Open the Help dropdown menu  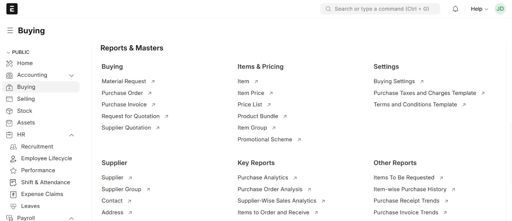(479, 9)
